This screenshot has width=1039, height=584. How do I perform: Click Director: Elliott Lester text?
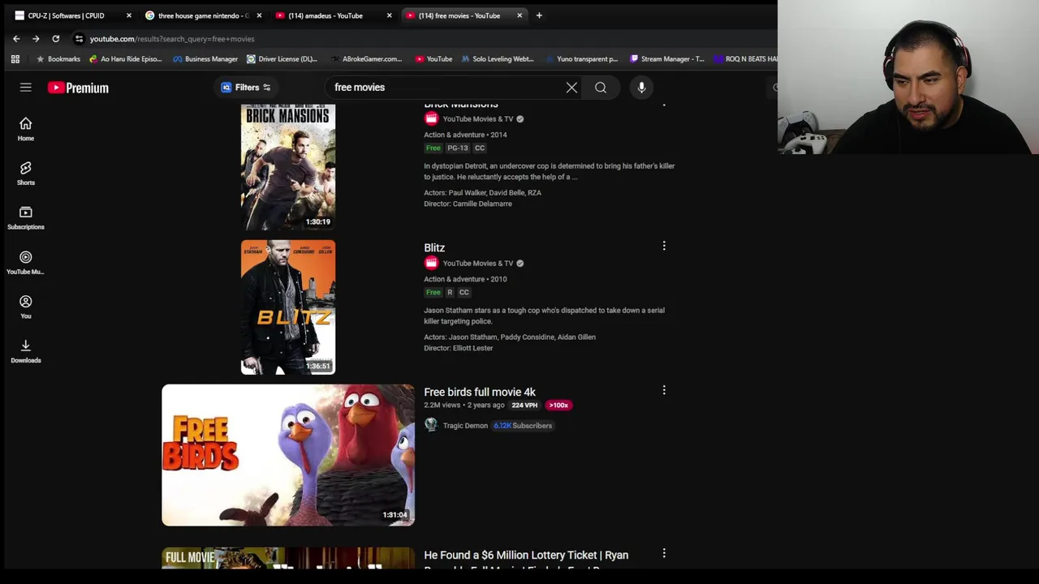click(459, 348)
